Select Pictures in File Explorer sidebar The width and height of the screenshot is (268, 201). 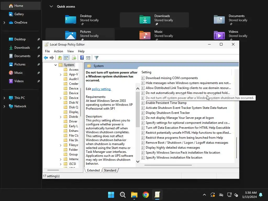tap(20, 64)
